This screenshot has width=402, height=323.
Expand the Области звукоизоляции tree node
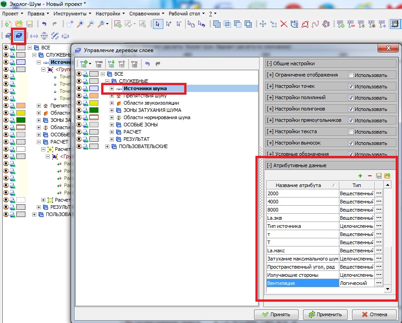click(x=112, y=103)
